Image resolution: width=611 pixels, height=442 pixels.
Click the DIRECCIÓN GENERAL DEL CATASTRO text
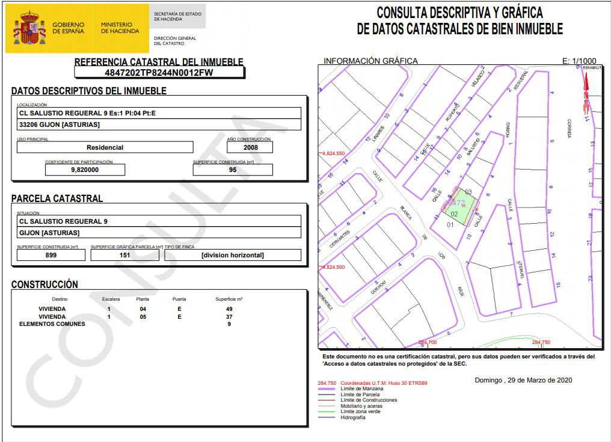coord(174,41)
